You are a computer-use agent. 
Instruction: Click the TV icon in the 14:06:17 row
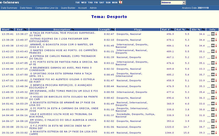[213, 121]
